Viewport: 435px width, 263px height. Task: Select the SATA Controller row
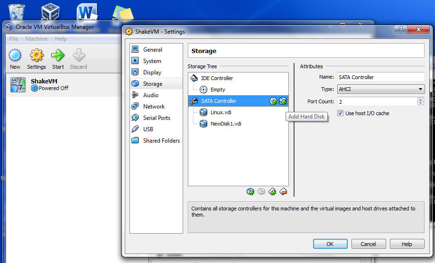238,101
